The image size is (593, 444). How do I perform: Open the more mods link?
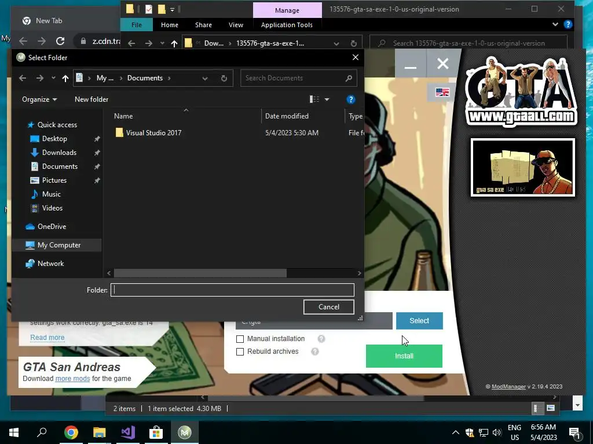point(72,378)
